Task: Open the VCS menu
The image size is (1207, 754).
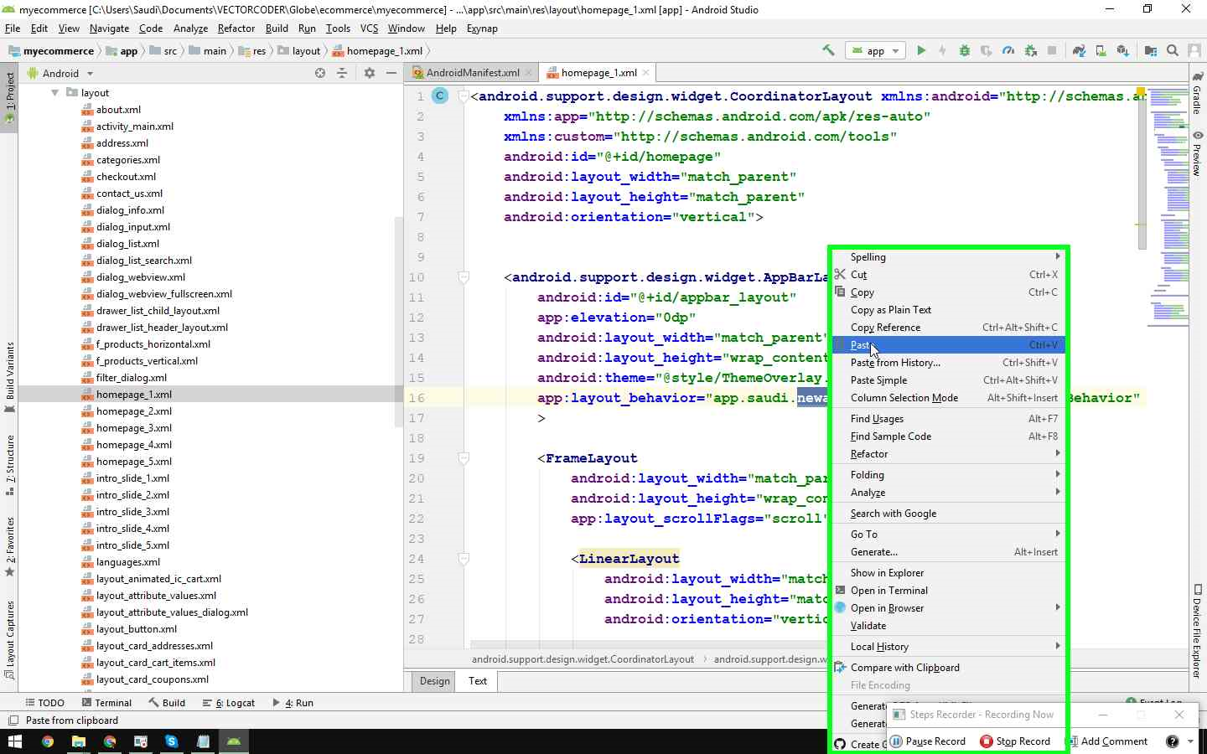Action: coord(369,28)
